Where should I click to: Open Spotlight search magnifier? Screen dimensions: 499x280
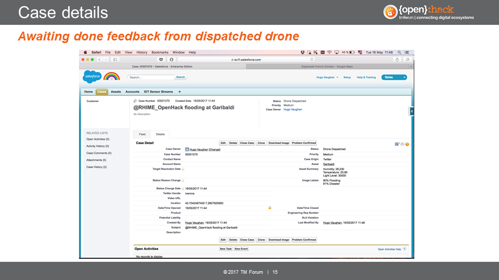[x=399, y=52]
